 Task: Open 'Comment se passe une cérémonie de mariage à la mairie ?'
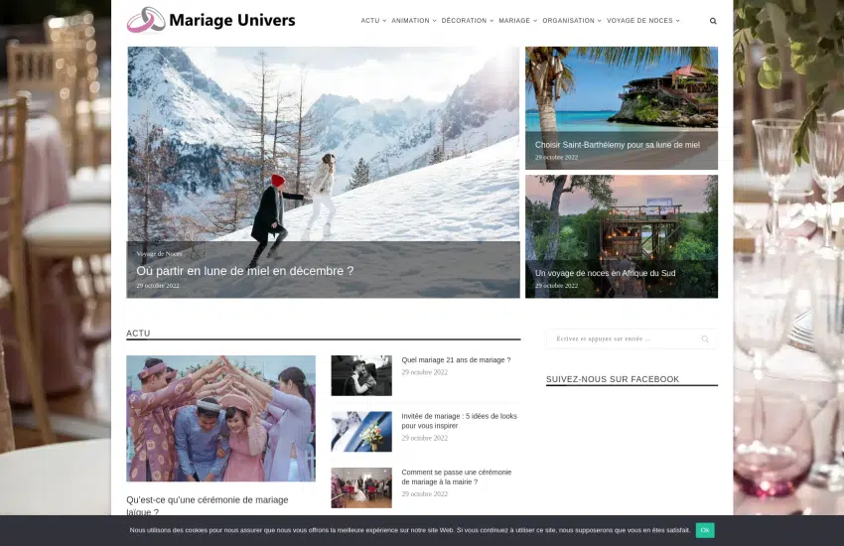point(456,477)
